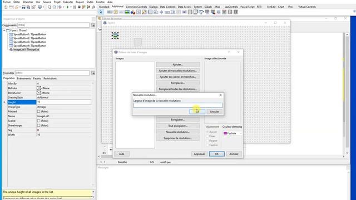Click Ajouter de nouvelles résolutions button
The image size is (356, 200).
click(178, 71)
